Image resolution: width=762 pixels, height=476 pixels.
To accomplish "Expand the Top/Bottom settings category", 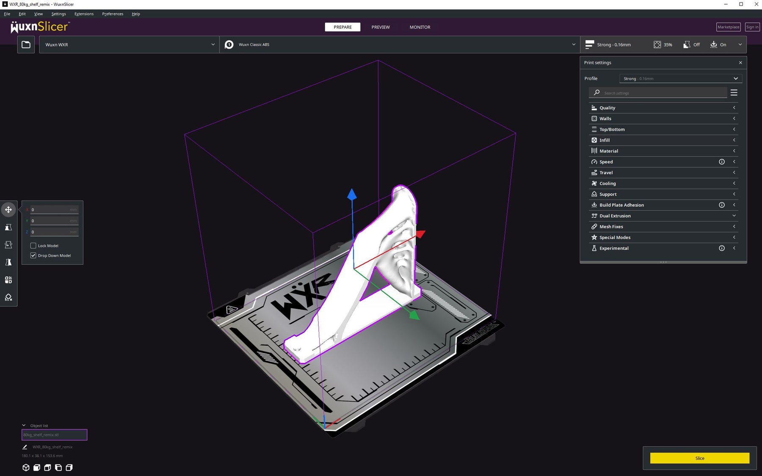I will coord(663,129).
